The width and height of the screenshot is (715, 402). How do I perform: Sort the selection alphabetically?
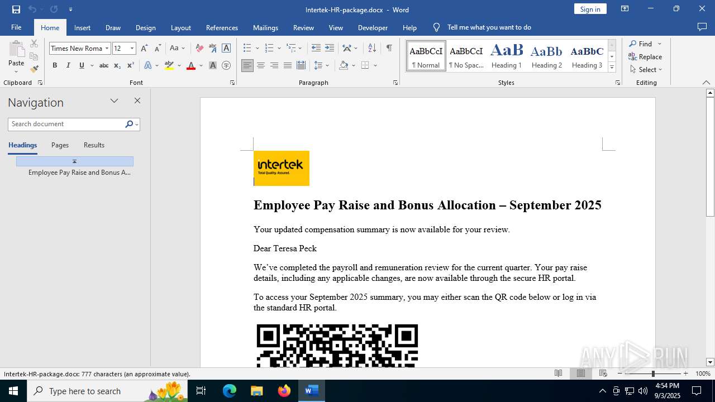pyautogui.click(x=372, y=48)
